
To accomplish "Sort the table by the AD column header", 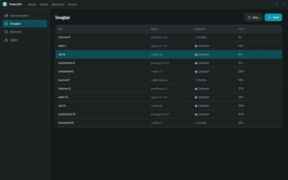I will [60, 29].
